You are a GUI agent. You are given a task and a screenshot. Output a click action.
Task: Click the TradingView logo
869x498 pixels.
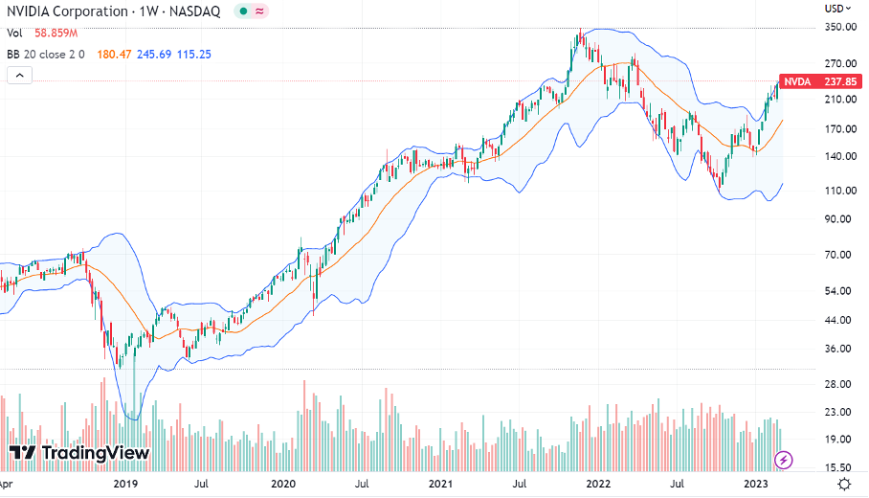[79, 452]
